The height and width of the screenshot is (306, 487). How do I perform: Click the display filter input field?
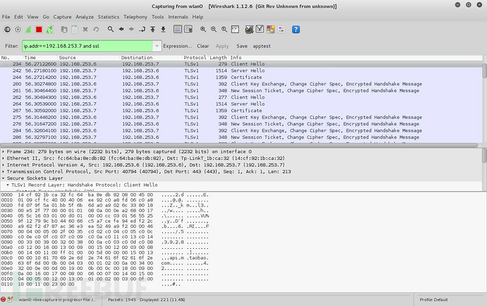[88, 46]
